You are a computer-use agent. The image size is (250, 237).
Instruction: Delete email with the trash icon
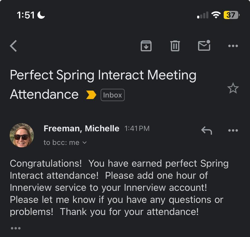pos(175,46)
